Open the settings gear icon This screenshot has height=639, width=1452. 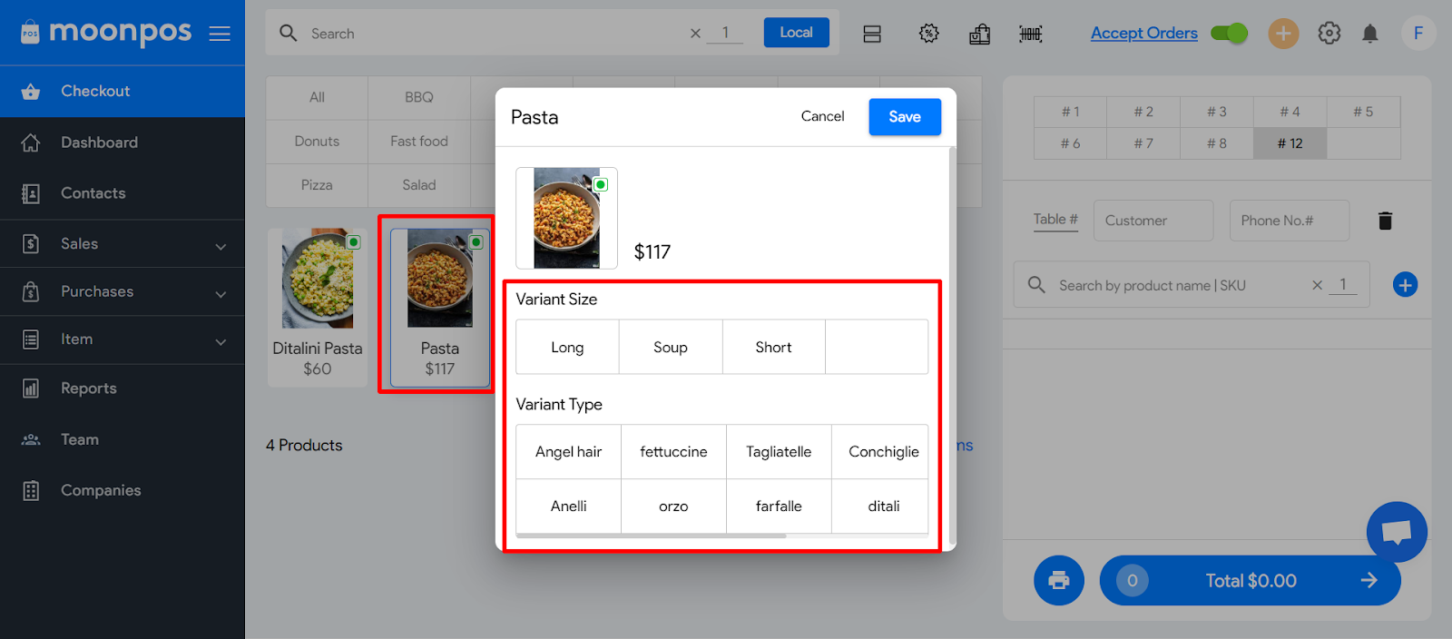click(x=1329, y=34)
